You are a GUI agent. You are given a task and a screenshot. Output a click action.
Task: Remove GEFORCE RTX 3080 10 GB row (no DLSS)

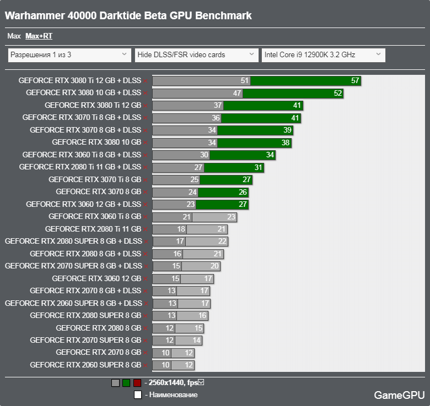click(x=146, y=143)
